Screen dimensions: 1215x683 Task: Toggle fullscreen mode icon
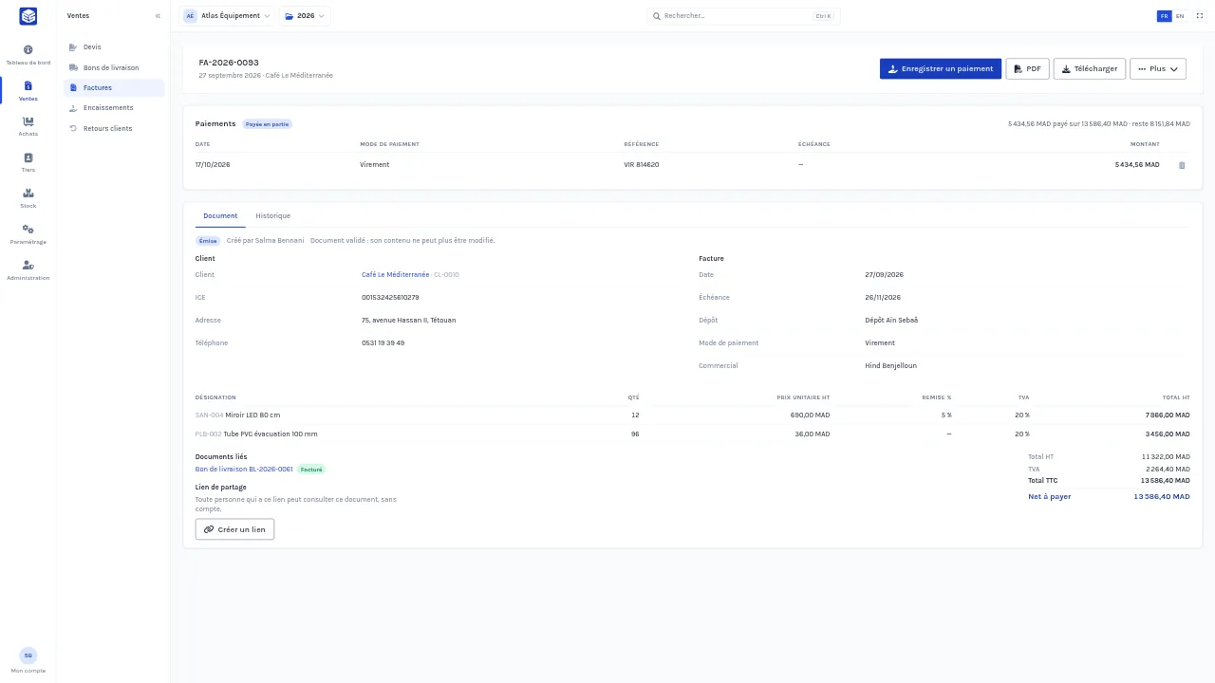point(1199,16)
